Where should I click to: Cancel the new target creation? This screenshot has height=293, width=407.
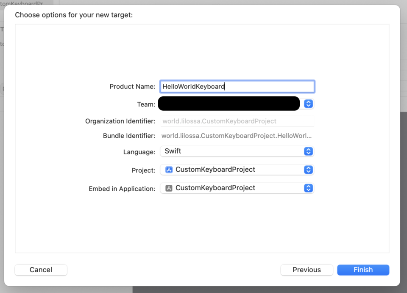(x=41, y=270)
